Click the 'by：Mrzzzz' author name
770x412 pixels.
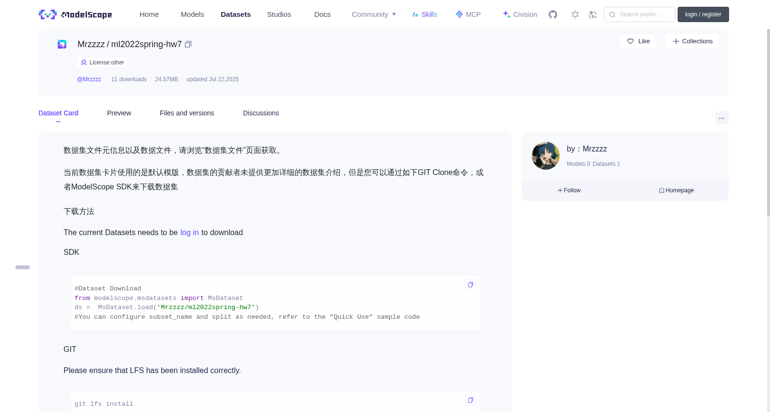point(587,149)
